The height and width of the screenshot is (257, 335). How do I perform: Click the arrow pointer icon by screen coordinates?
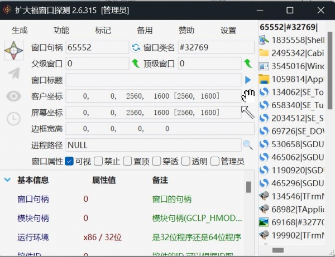(x=248, y=112)
